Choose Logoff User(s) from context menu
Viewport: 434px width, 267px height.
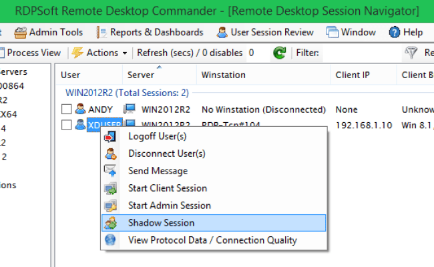[214, 136]
